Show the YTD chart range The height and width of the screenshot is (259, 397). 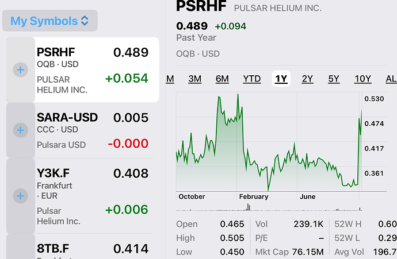(251, 79)
